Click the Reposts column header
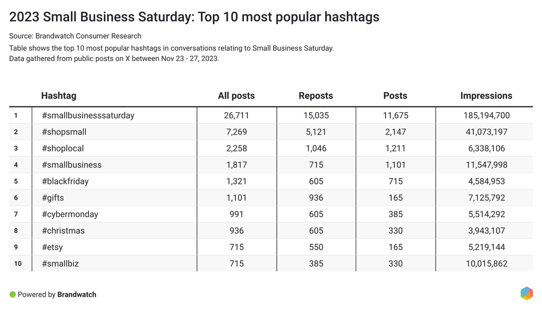This screenshot has width=542, height=311. click(x=315, y=96)
